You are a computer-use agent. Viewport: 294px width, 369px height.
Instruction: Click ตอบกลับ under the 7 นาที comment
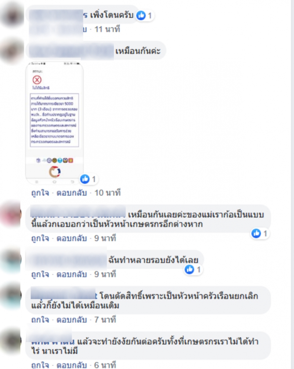pos(72,319)
